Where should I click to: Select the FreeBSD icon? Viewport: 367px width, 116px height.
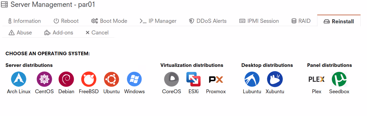(x=89, y=79)
